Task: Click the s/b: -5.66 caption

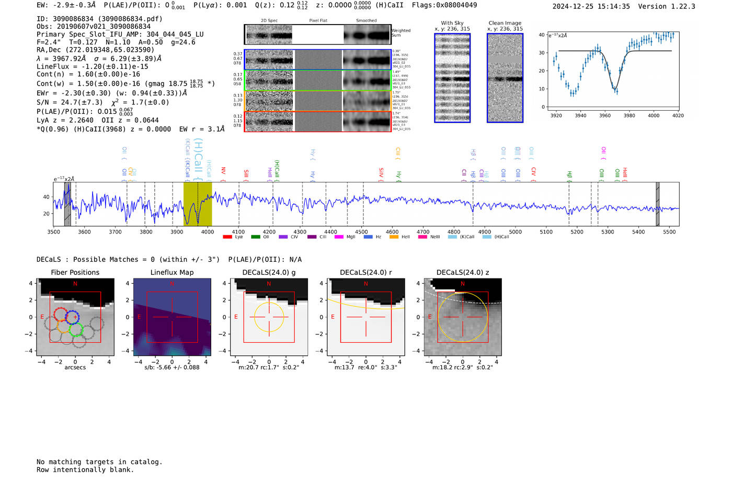Action: coord(172,367)
